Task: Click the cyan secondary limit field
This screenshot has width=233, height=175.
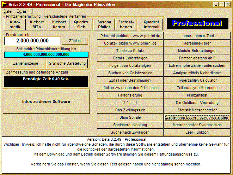Action: pyautogui.click(x=46, y=54)
